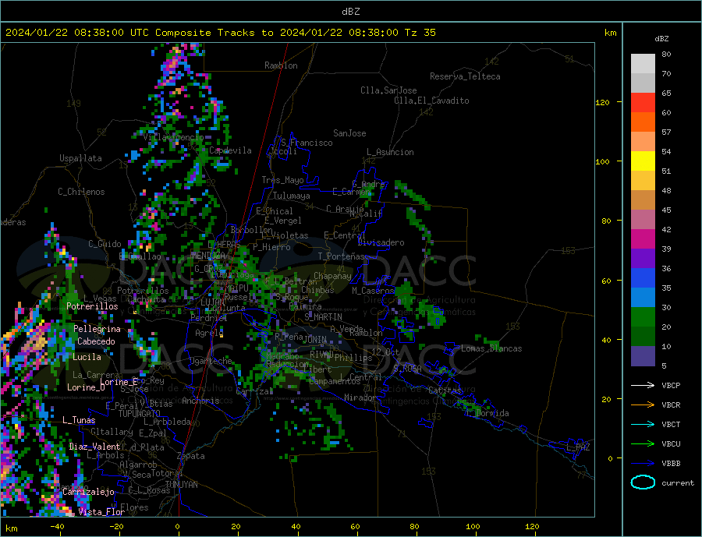
Task: Click the L_PAZ label at lower right
Action: [x=579, y=447]
